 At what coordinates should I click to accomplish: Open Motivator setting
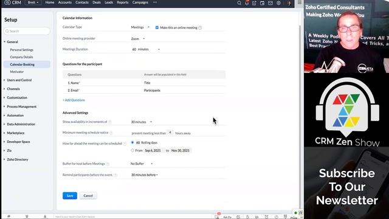click(17, 72)
